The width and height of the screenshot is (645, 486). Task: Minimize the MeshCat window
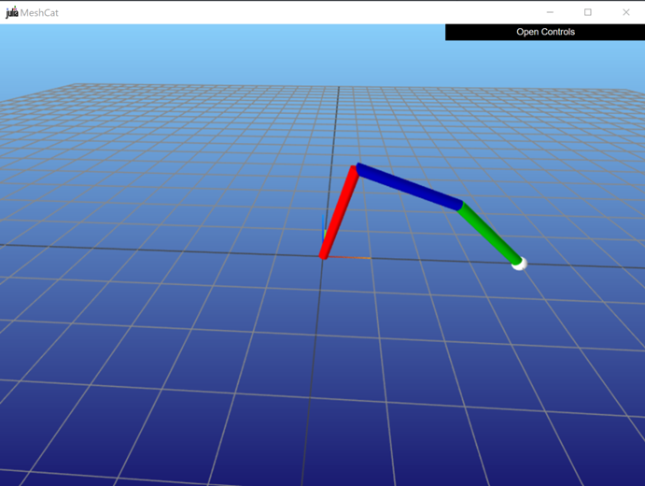click(x=550, y=12)
